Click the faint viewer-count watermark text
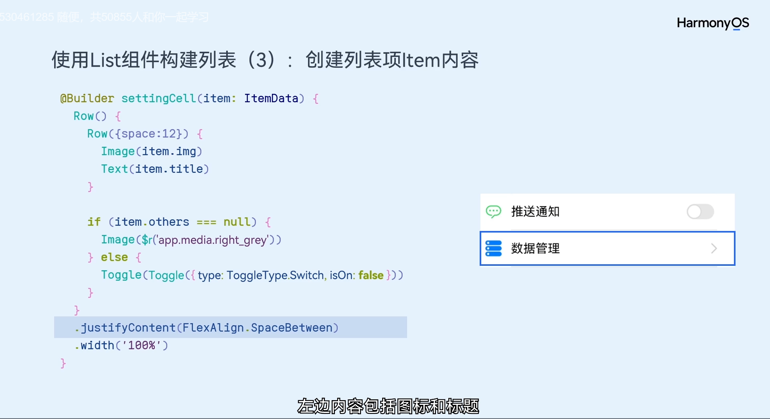Image resolution: width=770 pixels, height=419 pixels. 104,17
